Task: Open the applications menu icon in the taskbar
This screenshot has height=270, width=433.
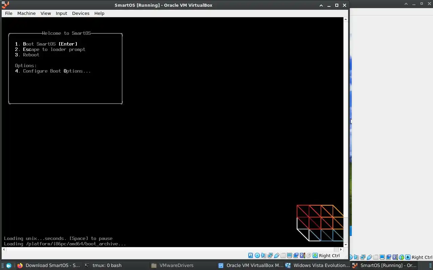Action: [x=9, y=265]
